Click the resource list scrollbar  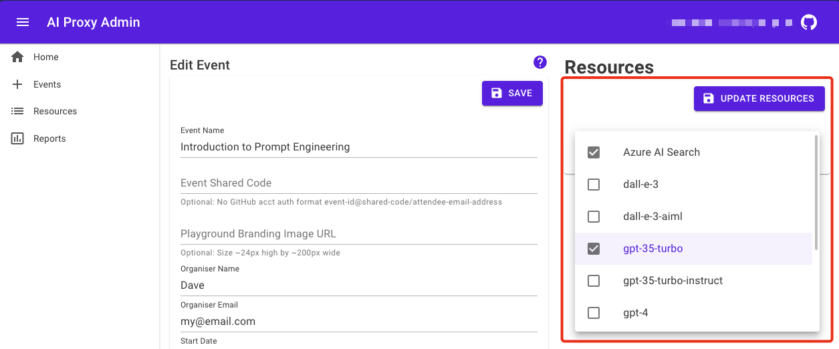tap(816, 187)
